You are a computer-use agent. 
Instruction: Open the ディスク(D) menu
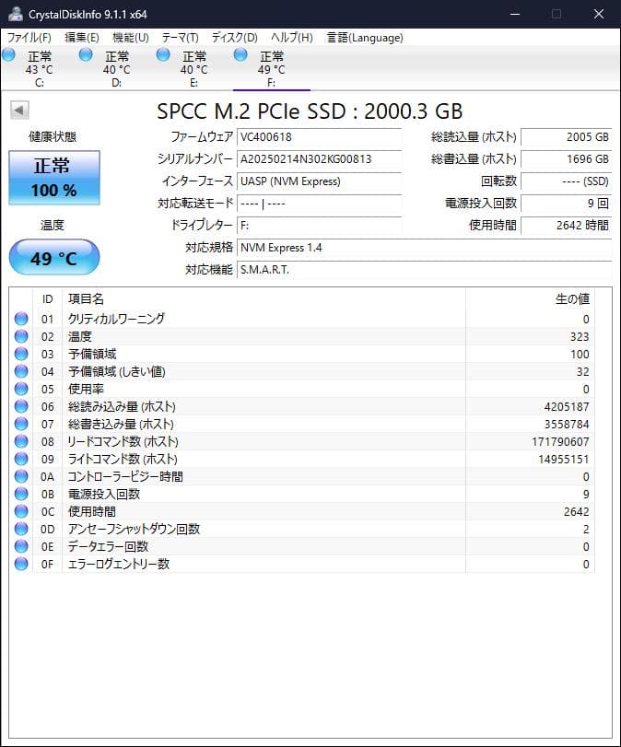click(234, 38)
